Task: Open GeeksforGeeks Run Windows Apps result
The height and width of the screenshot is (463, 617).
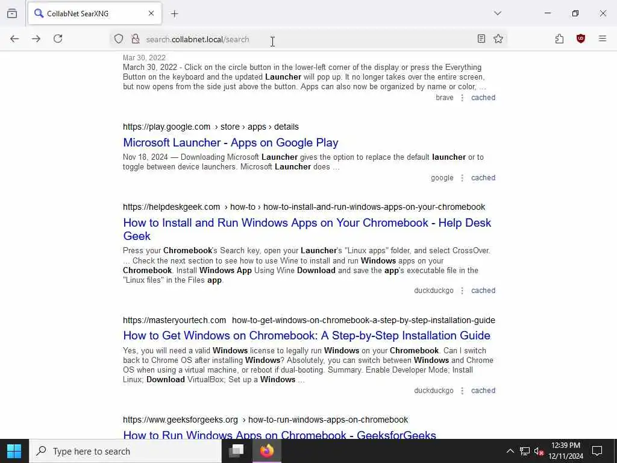Action: (280, 435)
